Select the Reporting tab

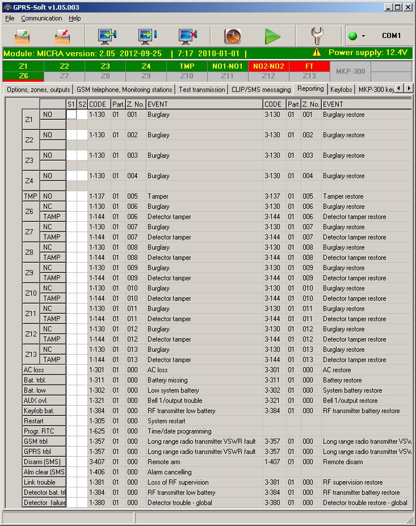point(310,89)
